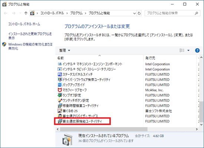
Task: Click the インテル マネジメント・エンジン・コンポーネント icon
Action: point(60,64)
